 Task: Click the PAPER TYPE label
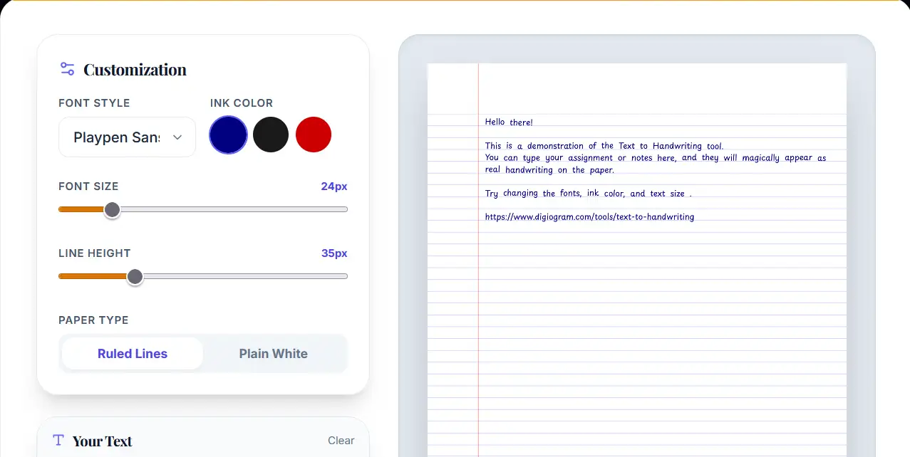(x=93, y=320)
